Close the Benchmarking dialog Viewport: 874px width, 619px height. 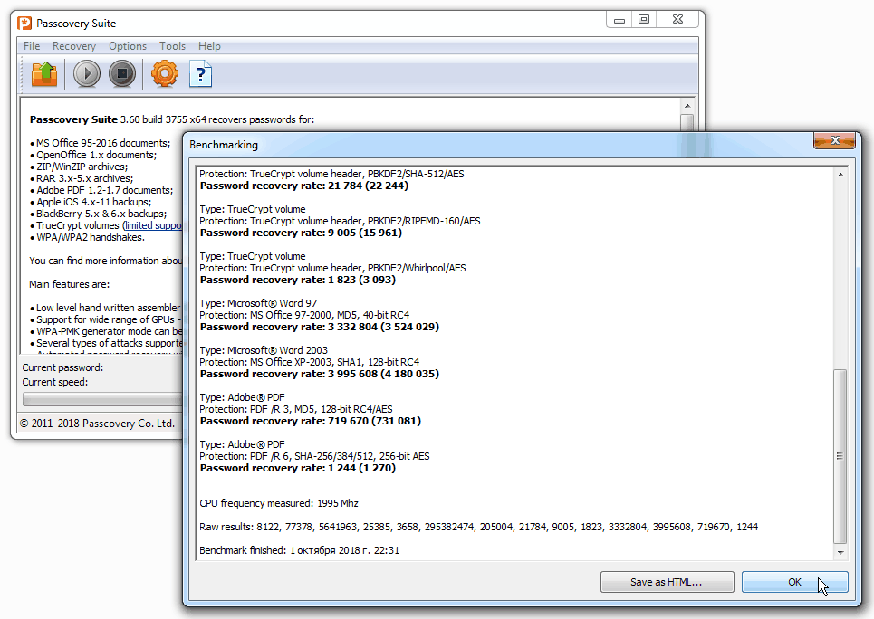tap(834, 141)
